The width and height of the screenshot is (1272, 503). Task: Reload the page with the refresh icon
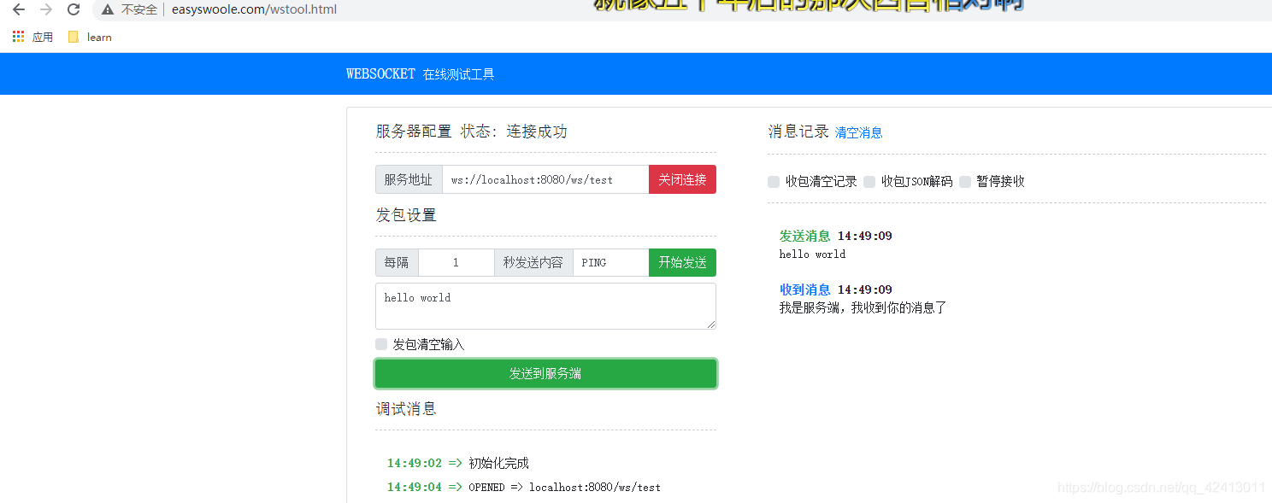pyautogui.click(x=74, y=9)
